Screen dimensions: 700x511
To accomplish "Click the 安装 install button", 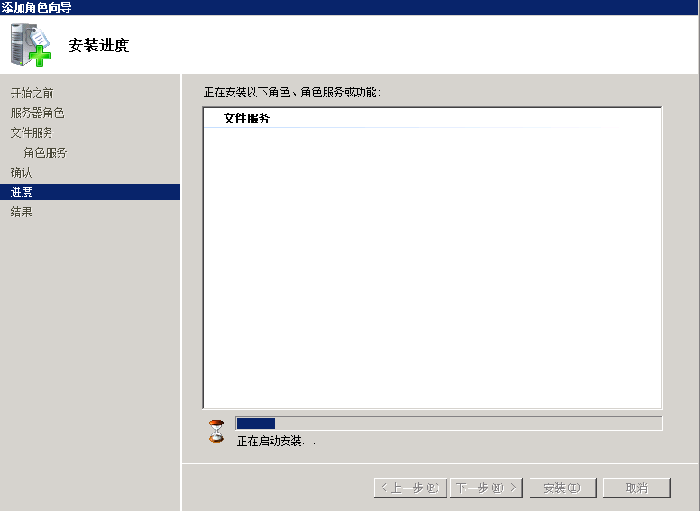I will tap(563, 488).
